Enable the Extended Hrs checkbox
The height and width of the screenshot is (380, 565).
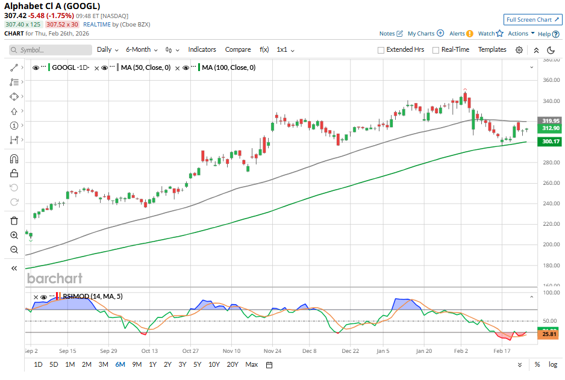pos(381,50)
